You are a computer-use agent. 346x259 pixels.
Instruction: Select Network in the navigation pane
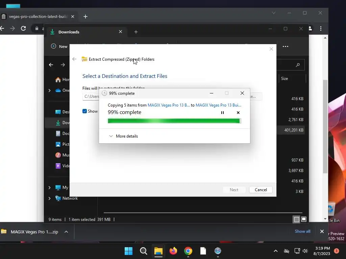(x=67, y=198)
